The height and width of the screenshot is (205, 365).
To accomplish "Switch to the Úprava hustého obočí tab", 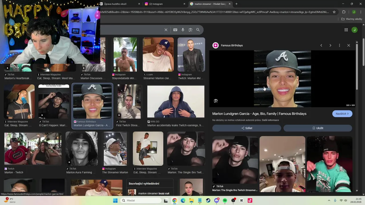I will 118,4.
